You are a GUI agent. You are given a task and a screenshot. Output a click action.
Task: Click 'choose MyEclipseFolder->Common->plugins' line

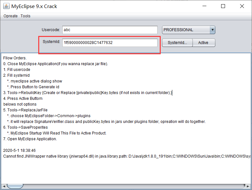tap(49, 116)
